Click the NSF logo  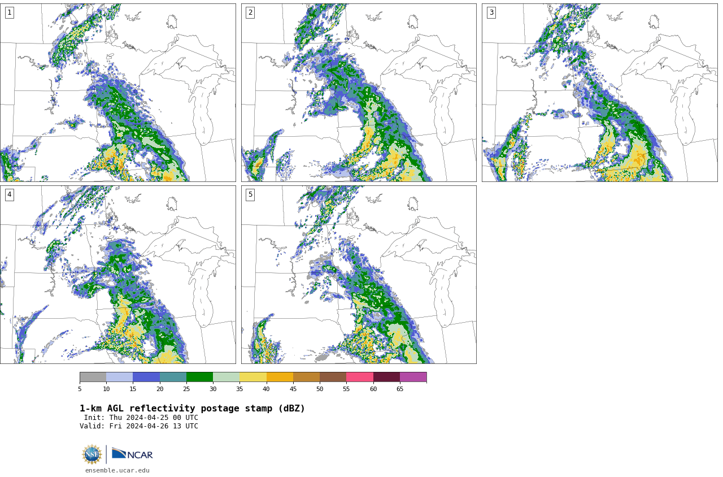click(92, 454)
